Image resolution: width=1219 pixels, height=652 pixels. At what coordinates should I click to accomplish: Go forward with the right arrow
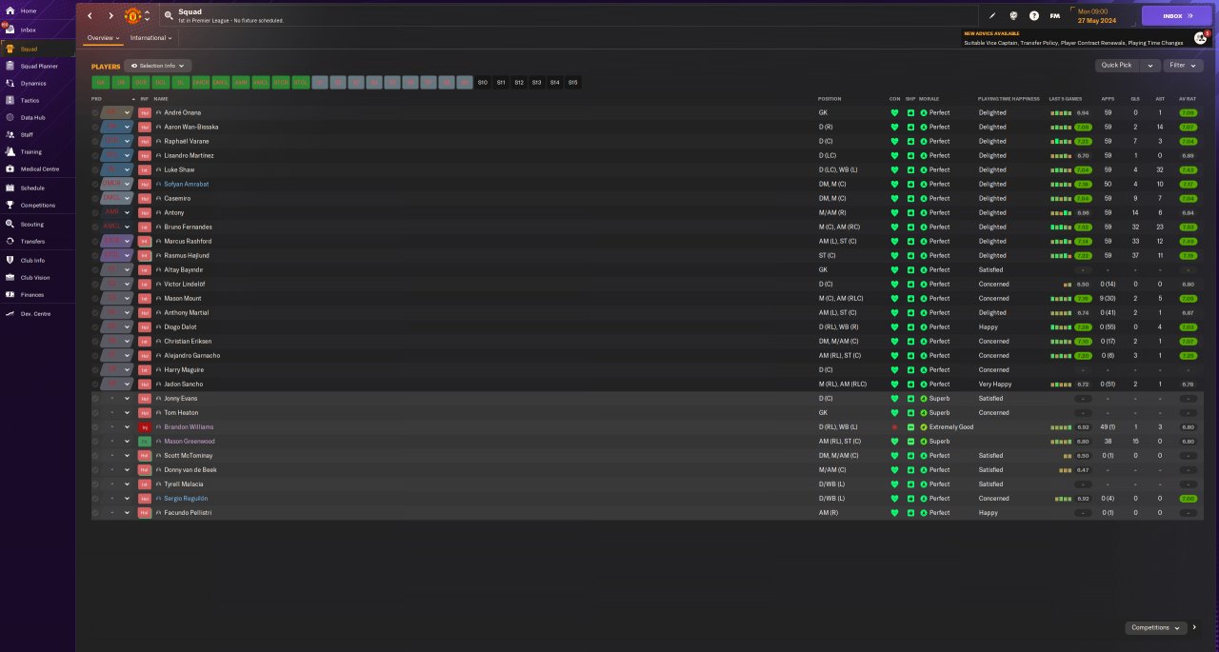point(110,15)
